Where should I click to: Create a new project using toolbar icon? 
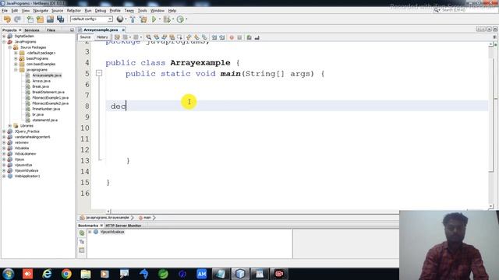click(x=40, y=19)
